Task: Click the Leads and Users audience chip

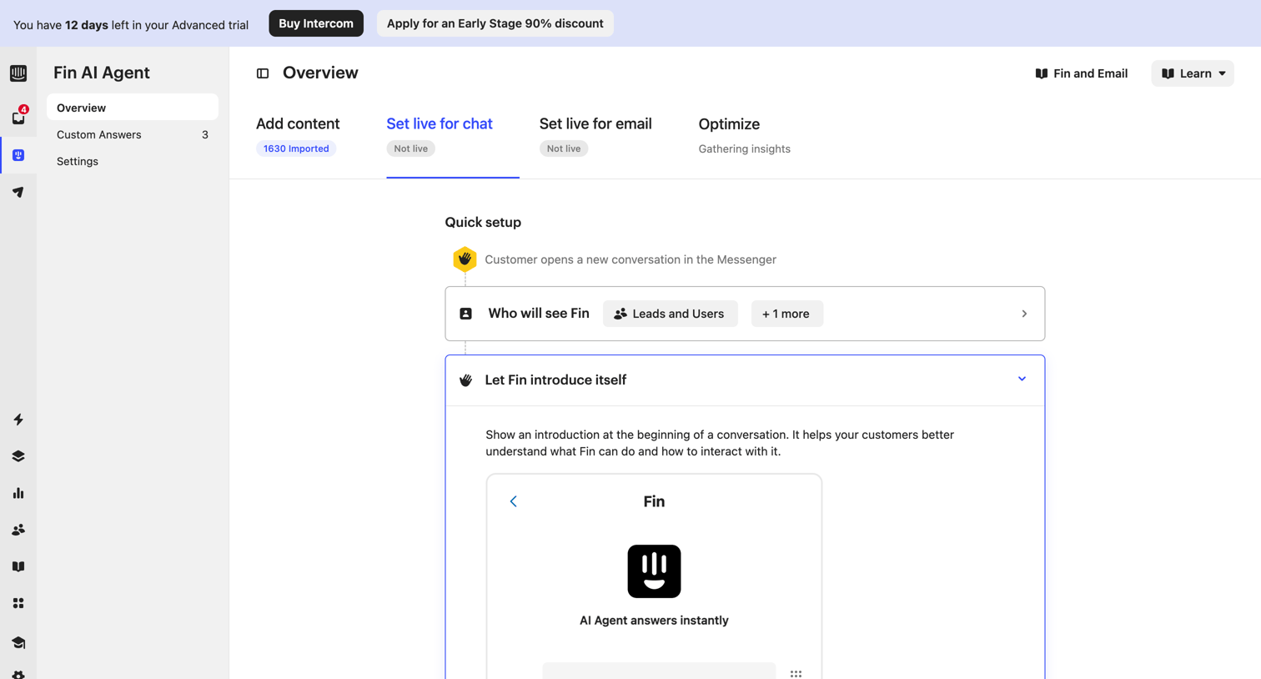Action: pos(670,314)
